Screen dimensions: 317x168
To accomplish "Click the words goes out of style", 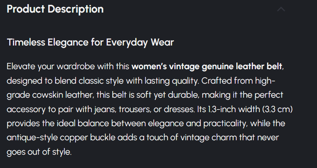I will [39, 152].
